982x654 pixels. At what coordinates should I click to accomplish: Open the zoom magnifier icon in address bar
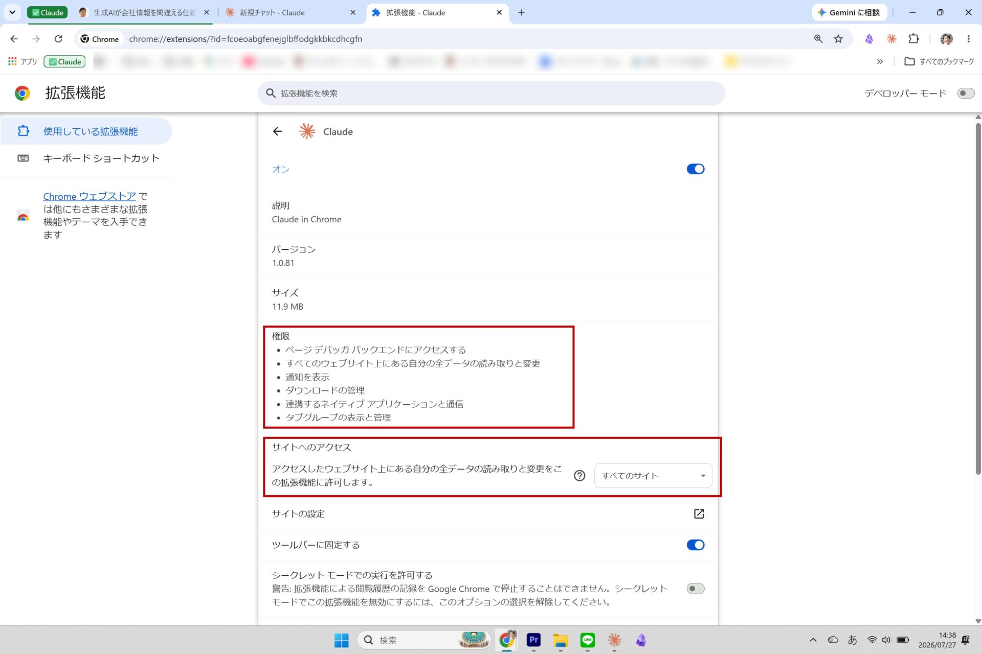pos(818,39)
